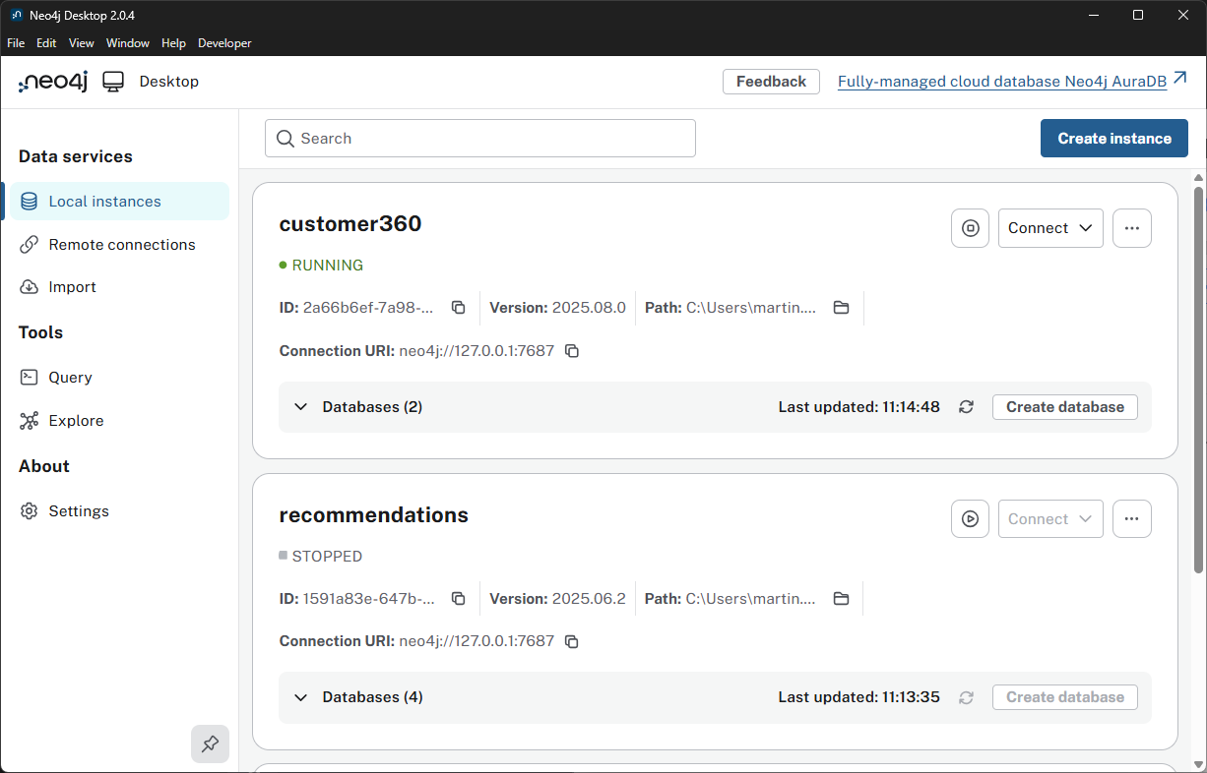Click ID 1591a83e-647b text
The height and width of the screenshot is (773, 1207).
(x=356, y=599)
